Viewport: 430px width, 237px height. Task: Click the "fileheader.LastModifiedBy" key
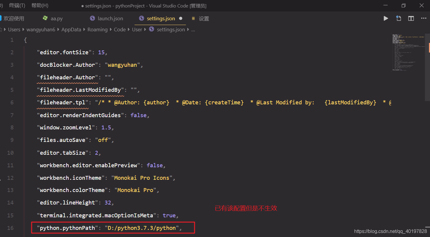[x=81, y=90]
